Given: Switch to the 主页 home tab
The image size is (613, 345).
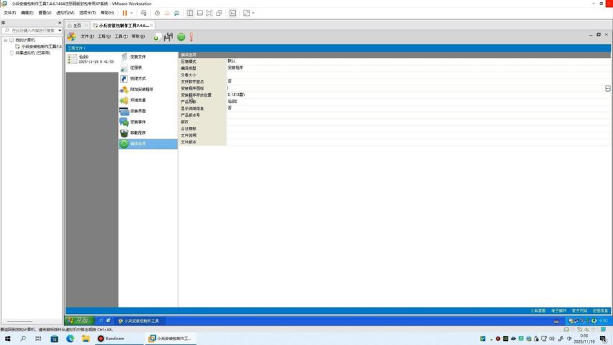Looking at the screenshot, I should click(x=77, y=26).
